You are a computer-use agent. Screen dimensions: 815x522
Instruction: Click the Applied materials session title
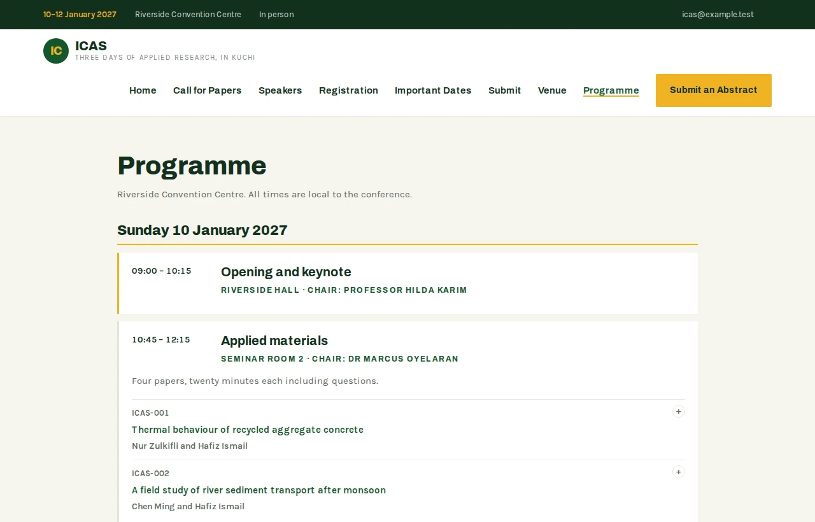[274, 341]
